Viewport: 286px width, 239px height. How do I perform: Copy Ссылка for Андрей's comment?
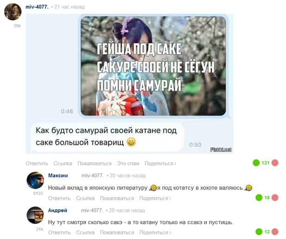(85, 233)
